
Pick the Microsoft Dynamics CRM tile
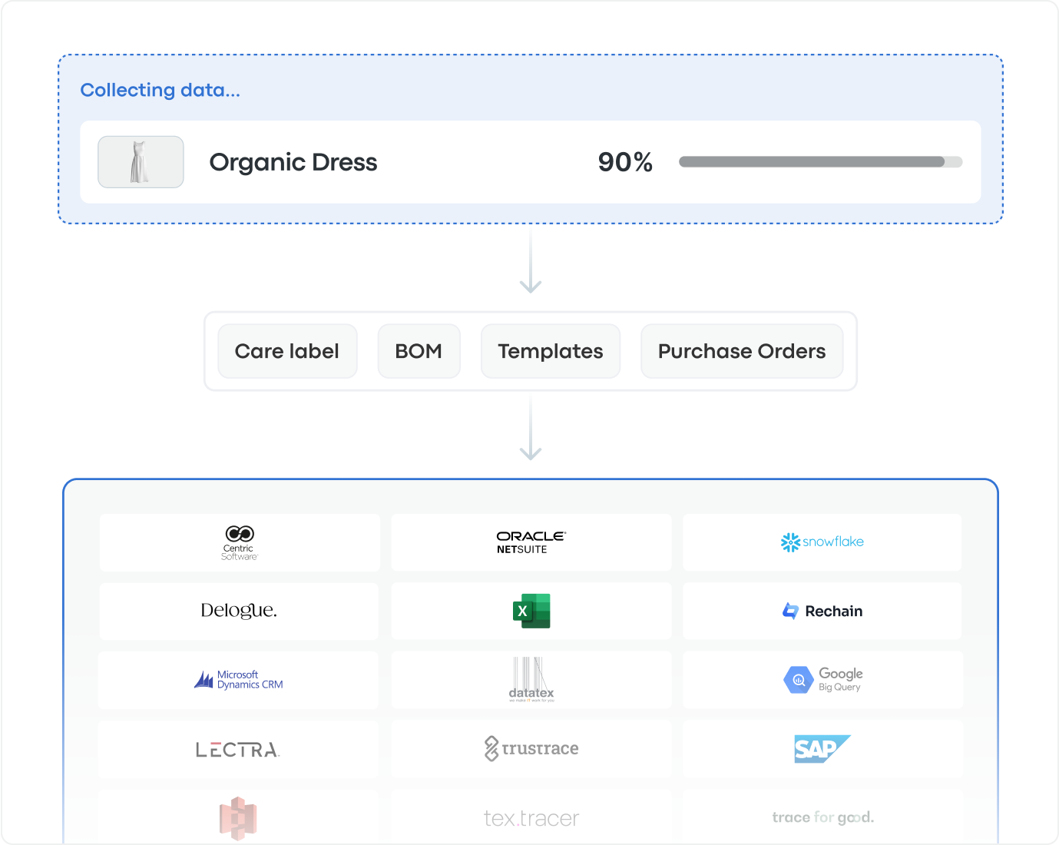pyautogui.click(x=240, y=680)
